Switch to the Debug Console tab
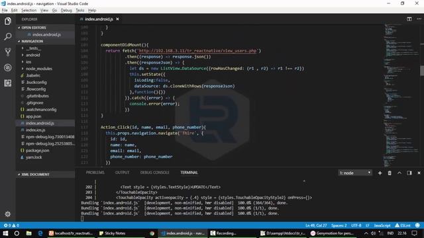 pyautogui.click(x=154, y=173)
